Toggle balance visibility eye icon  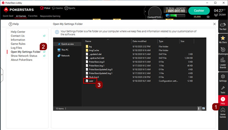pos(208,17)
